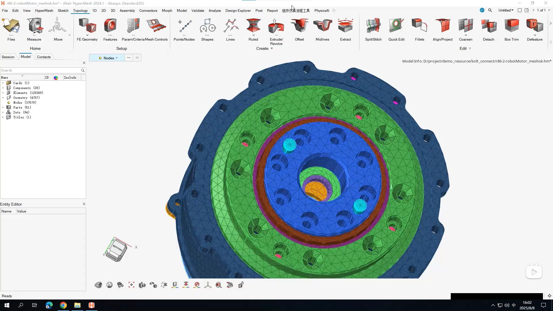Image resolution: width=553 pixels, height=311 pixels.
Task: Open the Connectors ribbon menu
Action: coord(148,11)
